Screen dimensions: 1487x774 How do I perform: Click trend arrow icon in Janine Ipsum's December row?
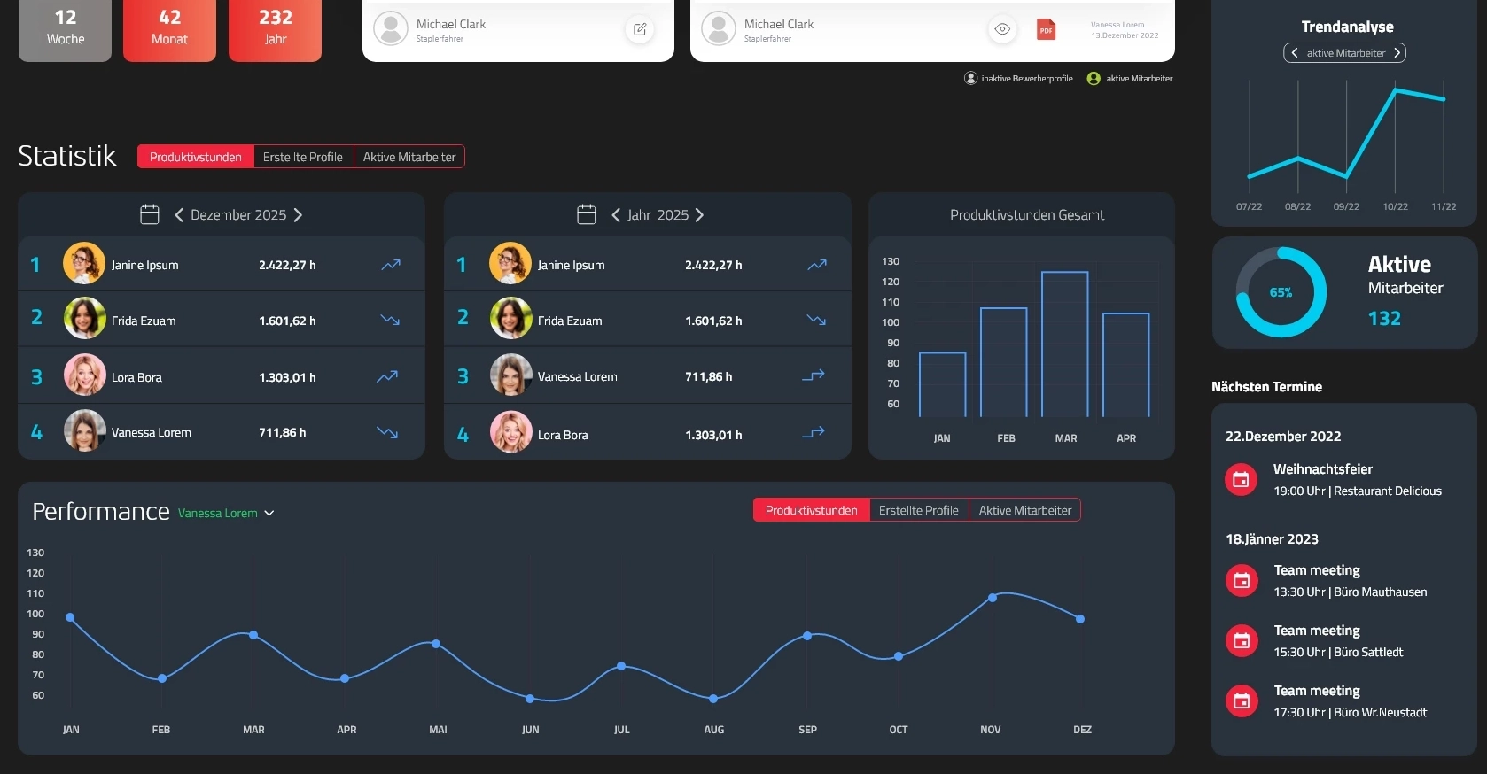click(391, 265)
